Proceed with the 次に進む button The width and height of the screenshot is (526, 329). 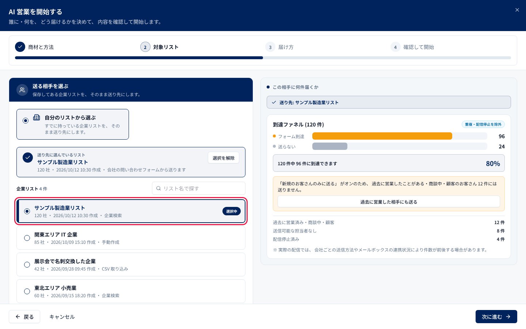(496, 317)
